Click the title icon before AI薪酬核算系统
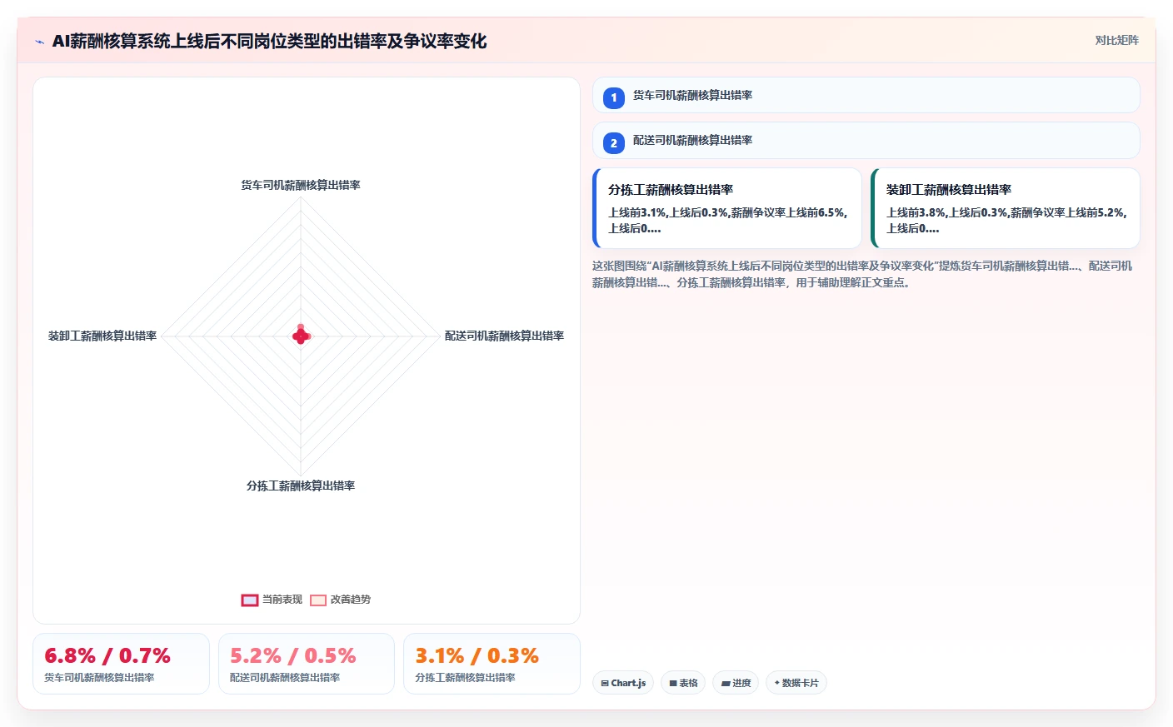 (39, 42)
